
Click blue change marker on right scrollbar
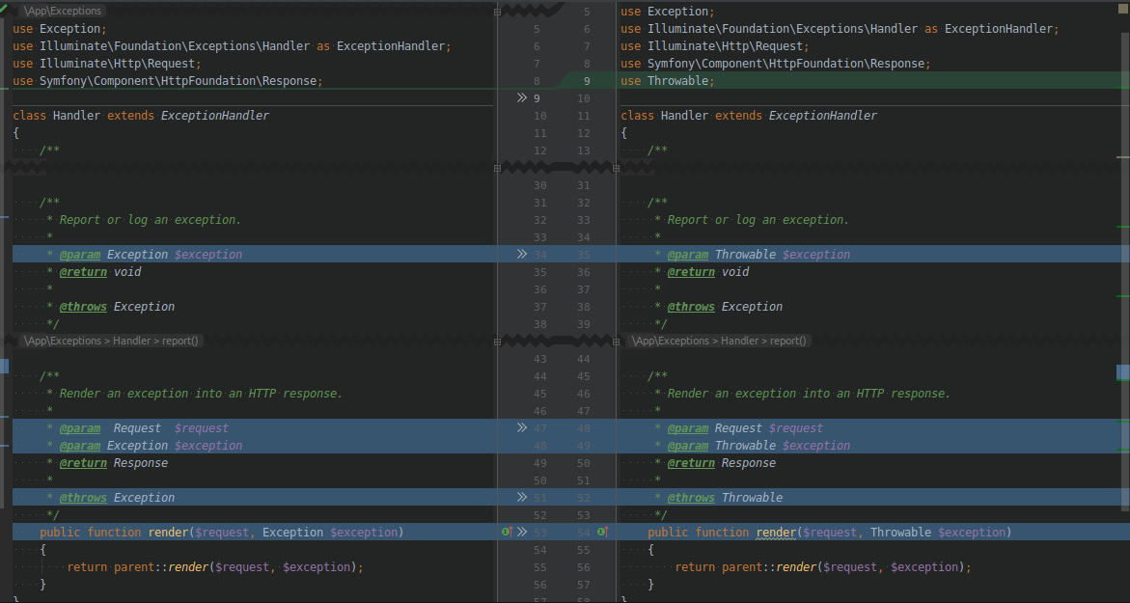pyautogui.click(x=1123, y=372)
